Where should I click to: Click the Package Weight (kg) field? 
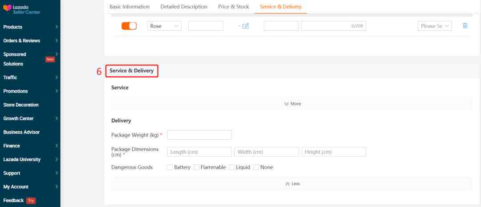(200, 135)
